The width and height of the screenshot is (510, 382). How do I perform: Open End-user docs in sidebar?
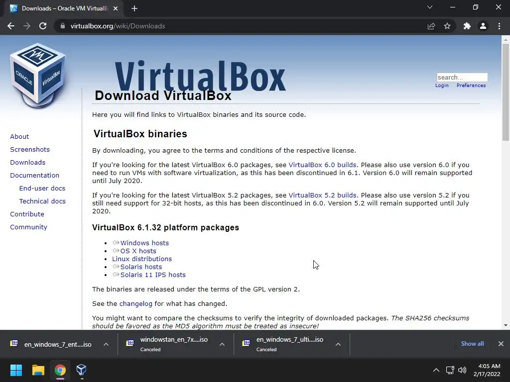[42, 189]
